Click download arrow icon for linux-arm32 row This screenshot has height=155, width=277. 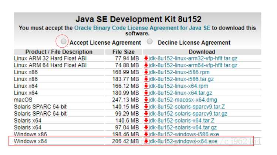[x=146, y=58]
